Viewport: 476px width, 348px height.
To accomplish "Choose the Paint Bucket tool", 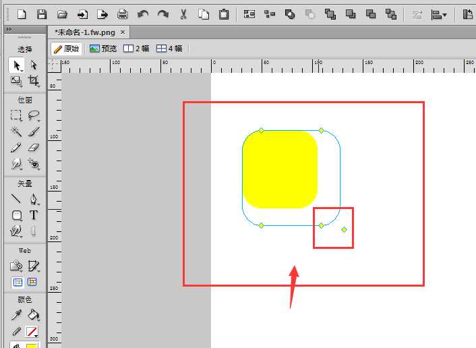I will (34, 315).
